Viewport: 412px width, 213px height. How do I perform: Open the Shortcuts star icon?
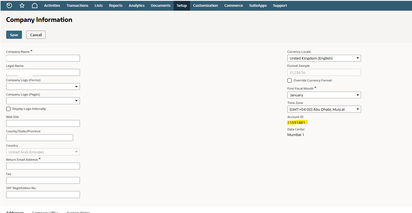click(x=22, y=5)
